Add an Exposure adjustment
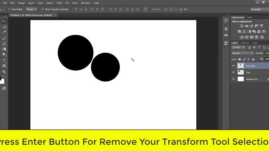This screenshot has height=151, width=269. tap(257, 26)
